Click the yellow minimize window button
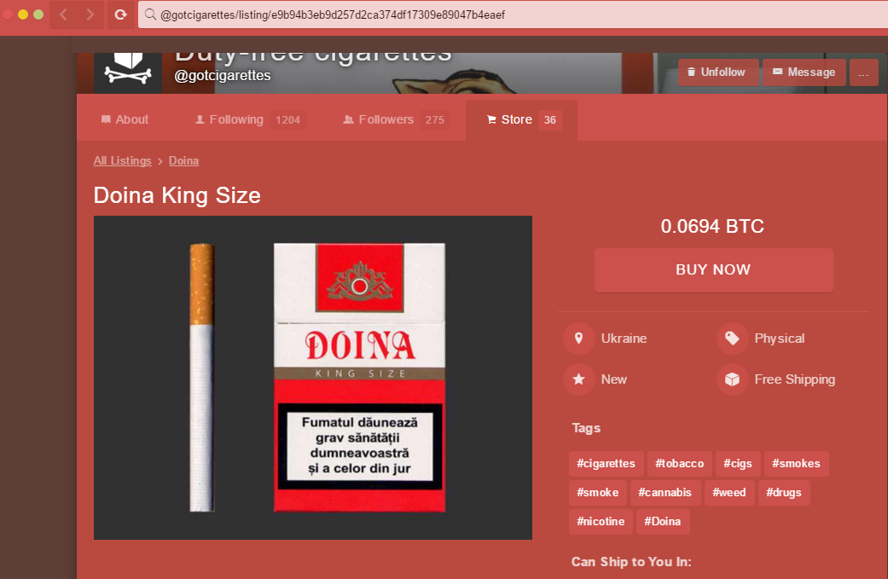This screenshot has height=579, width=888. point(23,14)
